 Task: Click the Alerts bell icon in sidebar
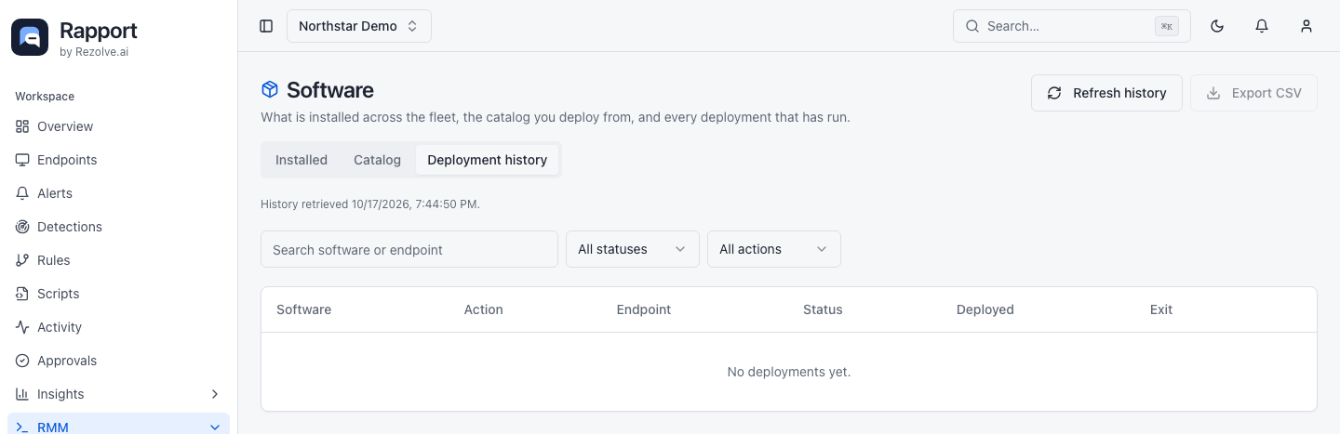coord(22,193)
